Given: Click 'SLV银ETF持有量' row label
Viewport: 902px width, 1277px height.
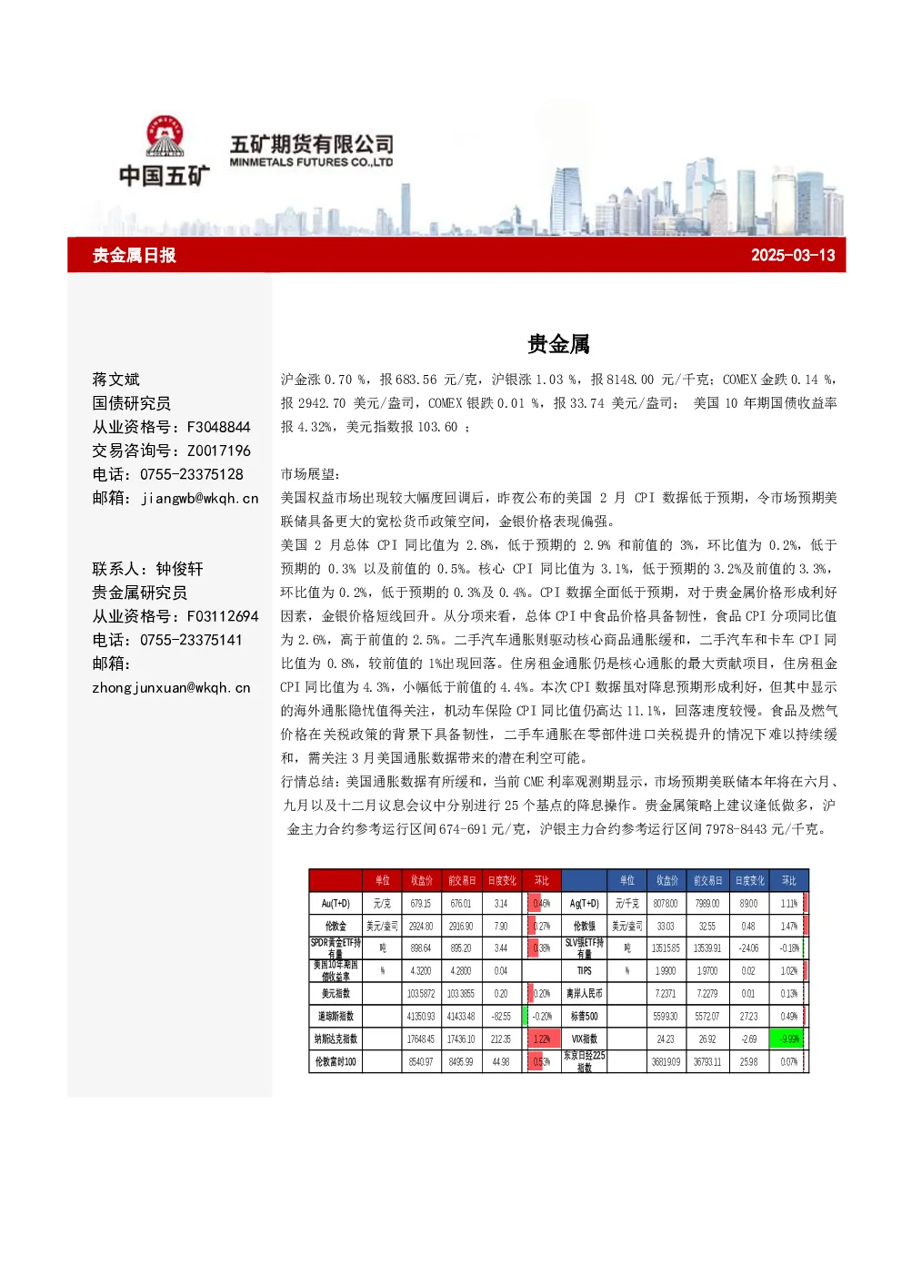Looking at the screenshot, I should pos(584,948).
